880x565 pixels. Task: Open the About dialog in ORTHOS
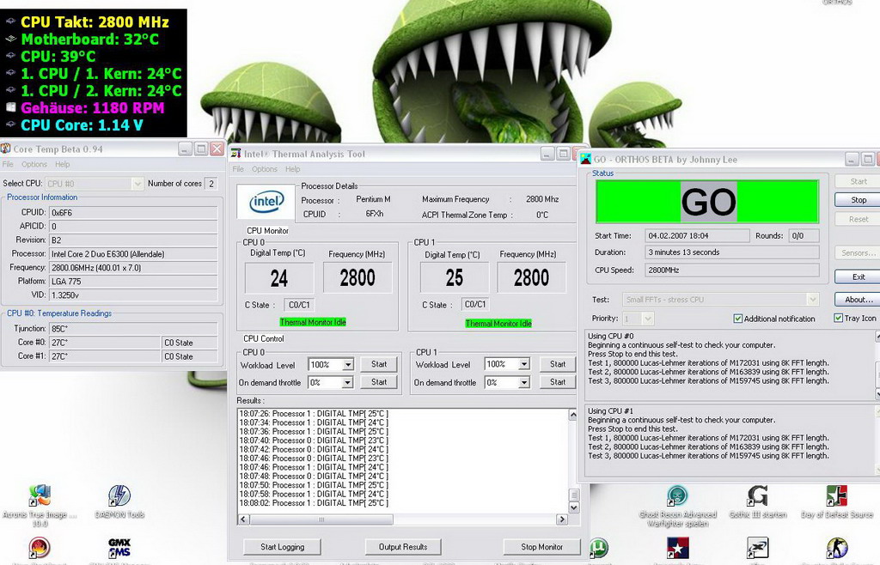859,300
